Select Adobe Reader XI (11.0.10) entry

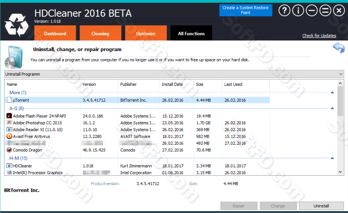point(38,130)
